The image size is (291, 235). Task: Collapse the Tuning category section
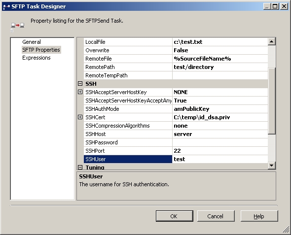(x=80, y=168)
